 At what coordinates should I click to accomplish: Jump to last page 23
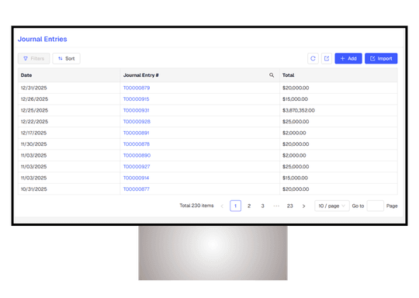(x=290, y=206)
